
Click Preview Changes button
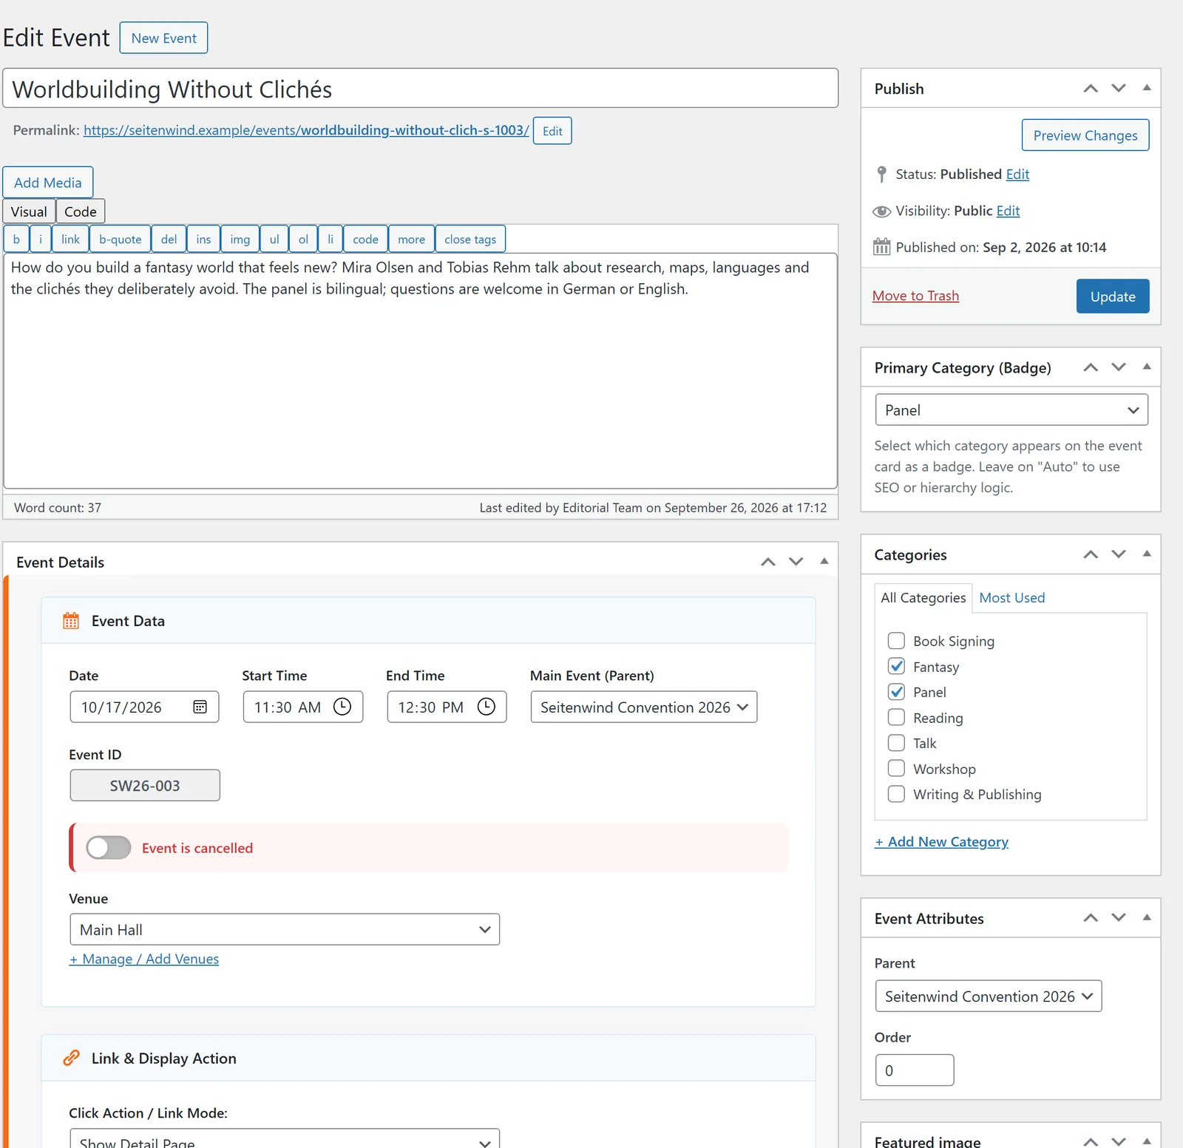click(1085, 135)
